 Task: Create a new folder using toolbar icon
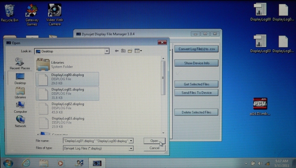pyautogui.click(x=130, y=51)
